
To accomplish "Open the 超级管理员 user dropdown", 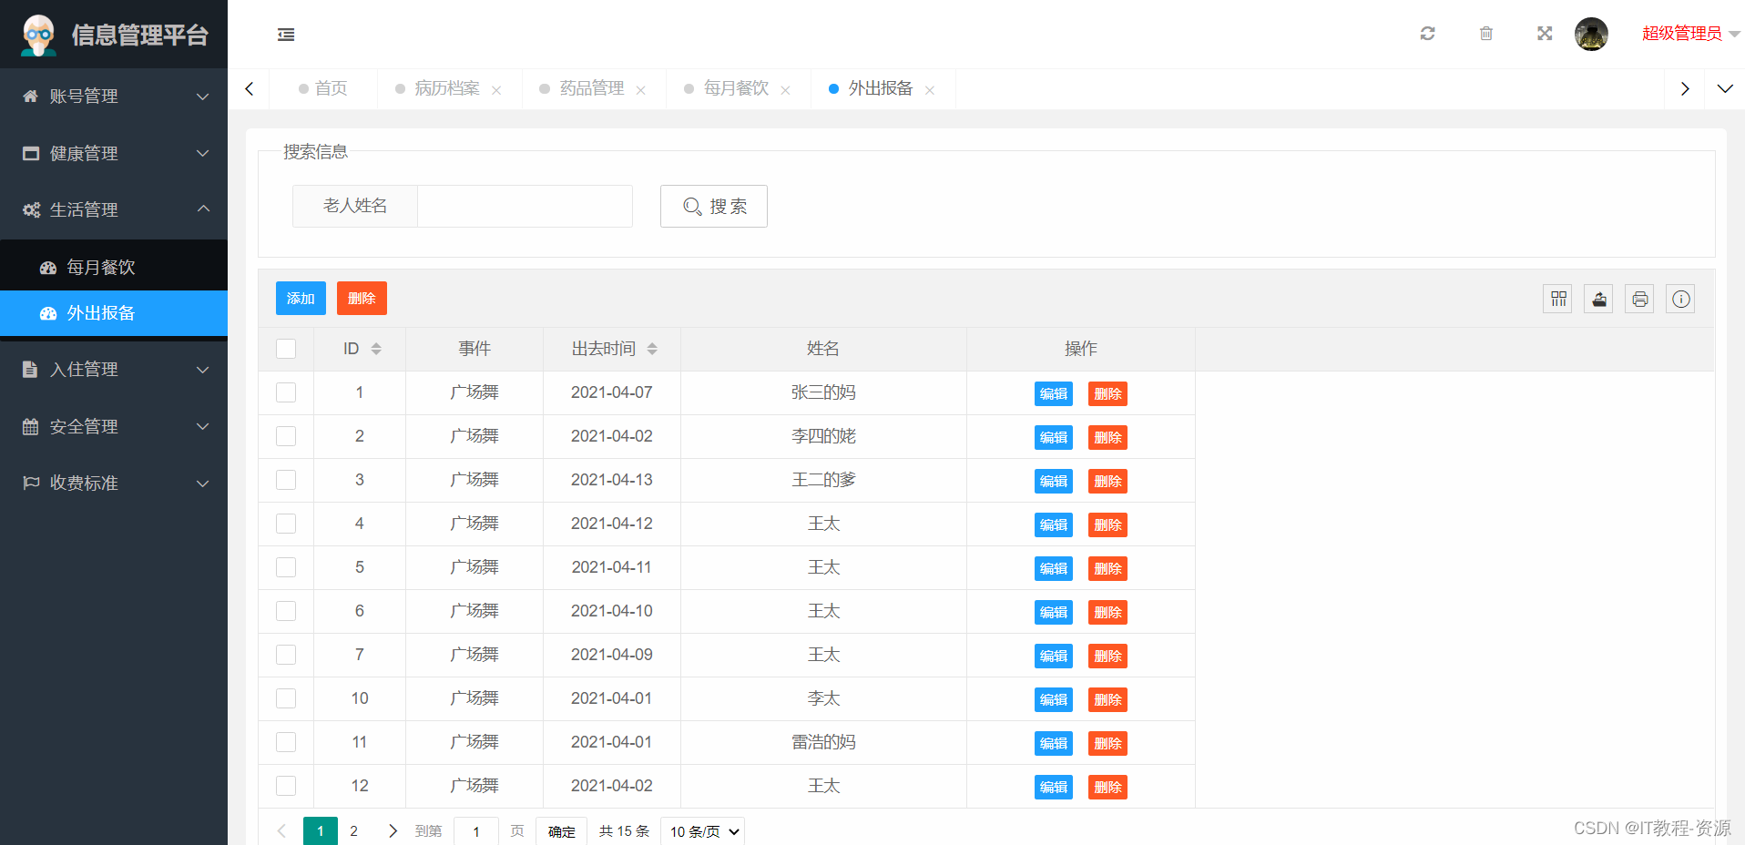I will tap(1690, 34).
